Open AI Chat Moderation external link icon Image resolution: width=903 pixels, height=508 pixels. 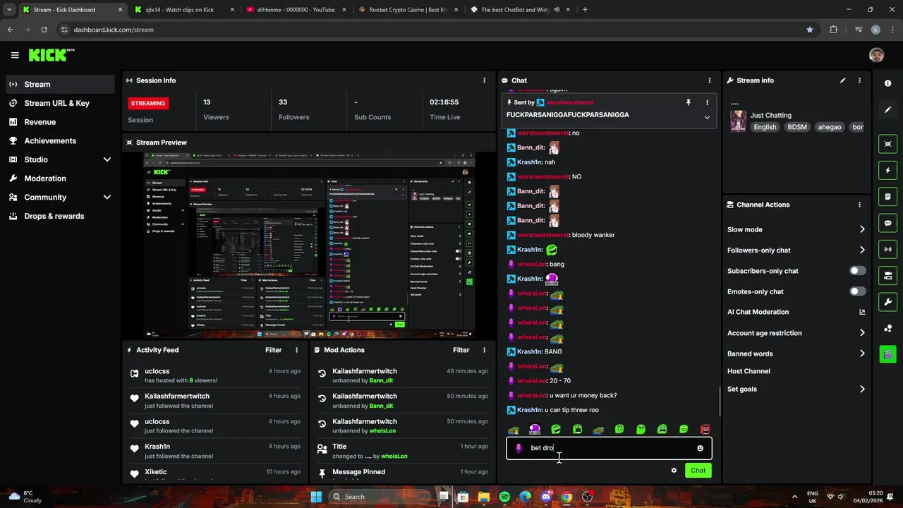(x=862, y=312)
